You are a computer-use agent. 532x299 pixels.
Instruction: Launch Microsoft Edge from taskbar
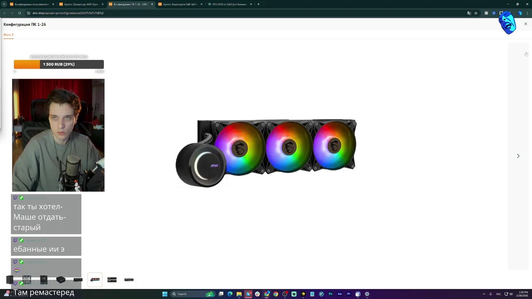point(230,294)
